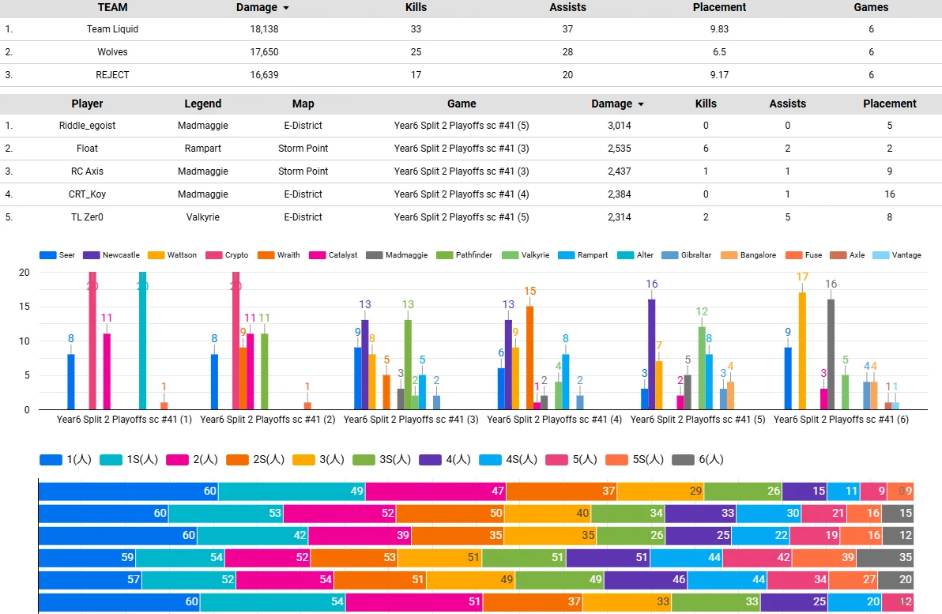Viewport: 942px width, 614px height.
Task: Select the 4(人) legend swatch
Action: [x=430, y=460]
